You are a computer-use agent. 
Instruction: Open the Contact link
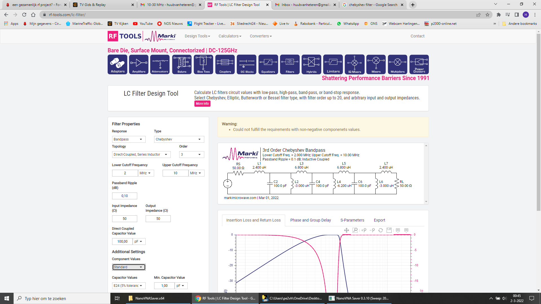point(417,36)
